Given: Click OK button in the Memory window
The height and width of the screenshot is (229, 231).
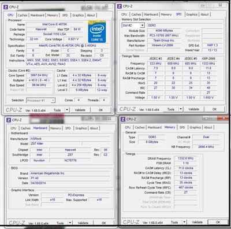Looking at the screenshot, I should (x=218, y=222).
